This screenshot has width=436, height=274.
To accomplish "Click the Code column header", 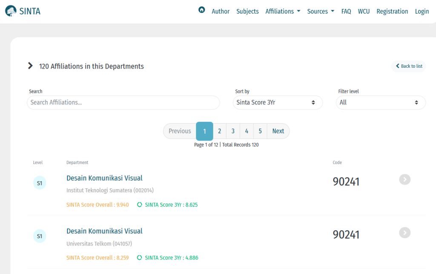I will coord(337,162).
